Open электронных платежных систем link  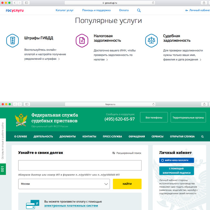71,205
